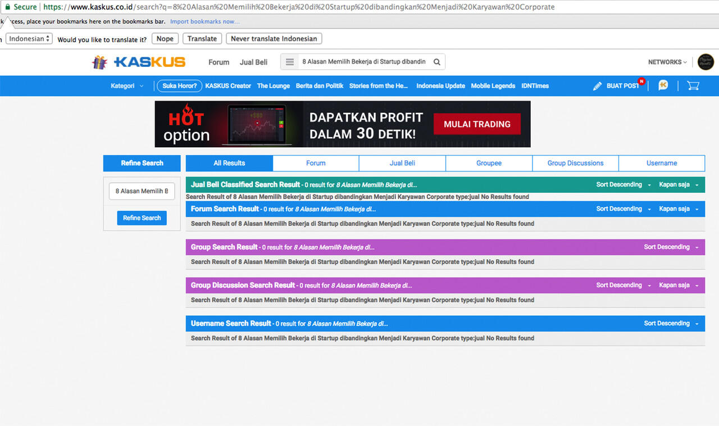Image resolution: width=719 pixels, height=426 pixels.
Task: Open the Indonesian language dropdown
Action: [x=29, y=39]
